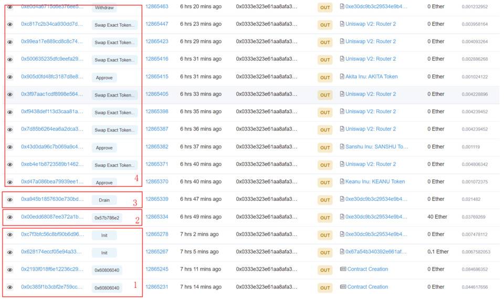Screen dimensions: 504x299
Task: Open transaction hash 0xc817c2b34ca930dd7d
Action: tap(52, 24)
